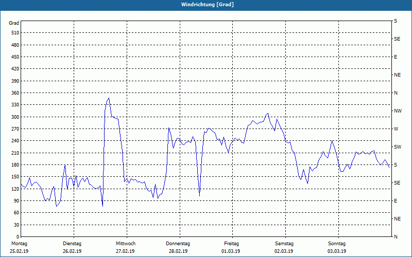Click the chart title 'Windrichtung [Grad]'
The width and height of the screenshot is (412, 257).
[x=208, y=5]
